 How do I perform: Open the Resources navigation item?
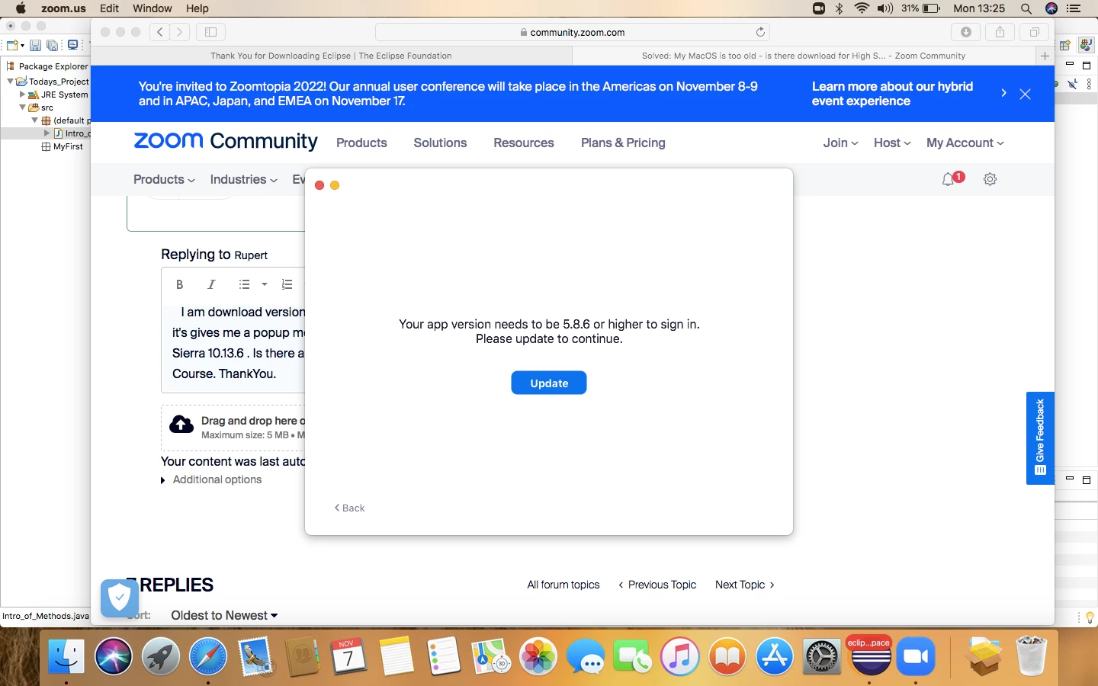coord(524,143)
